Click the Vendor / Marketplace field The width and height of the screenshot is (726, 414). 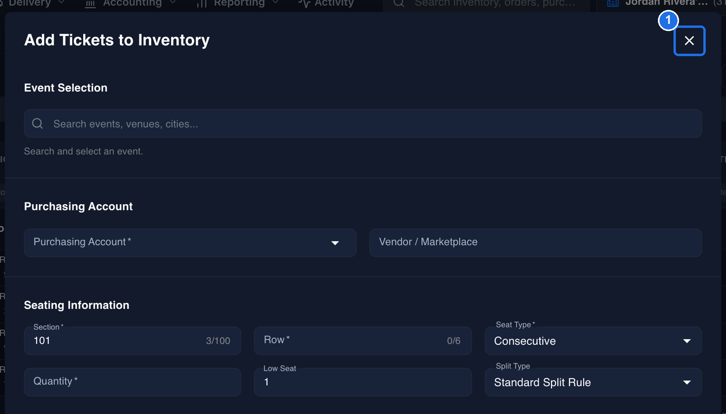pyautogui.click(x=535, y=242)
